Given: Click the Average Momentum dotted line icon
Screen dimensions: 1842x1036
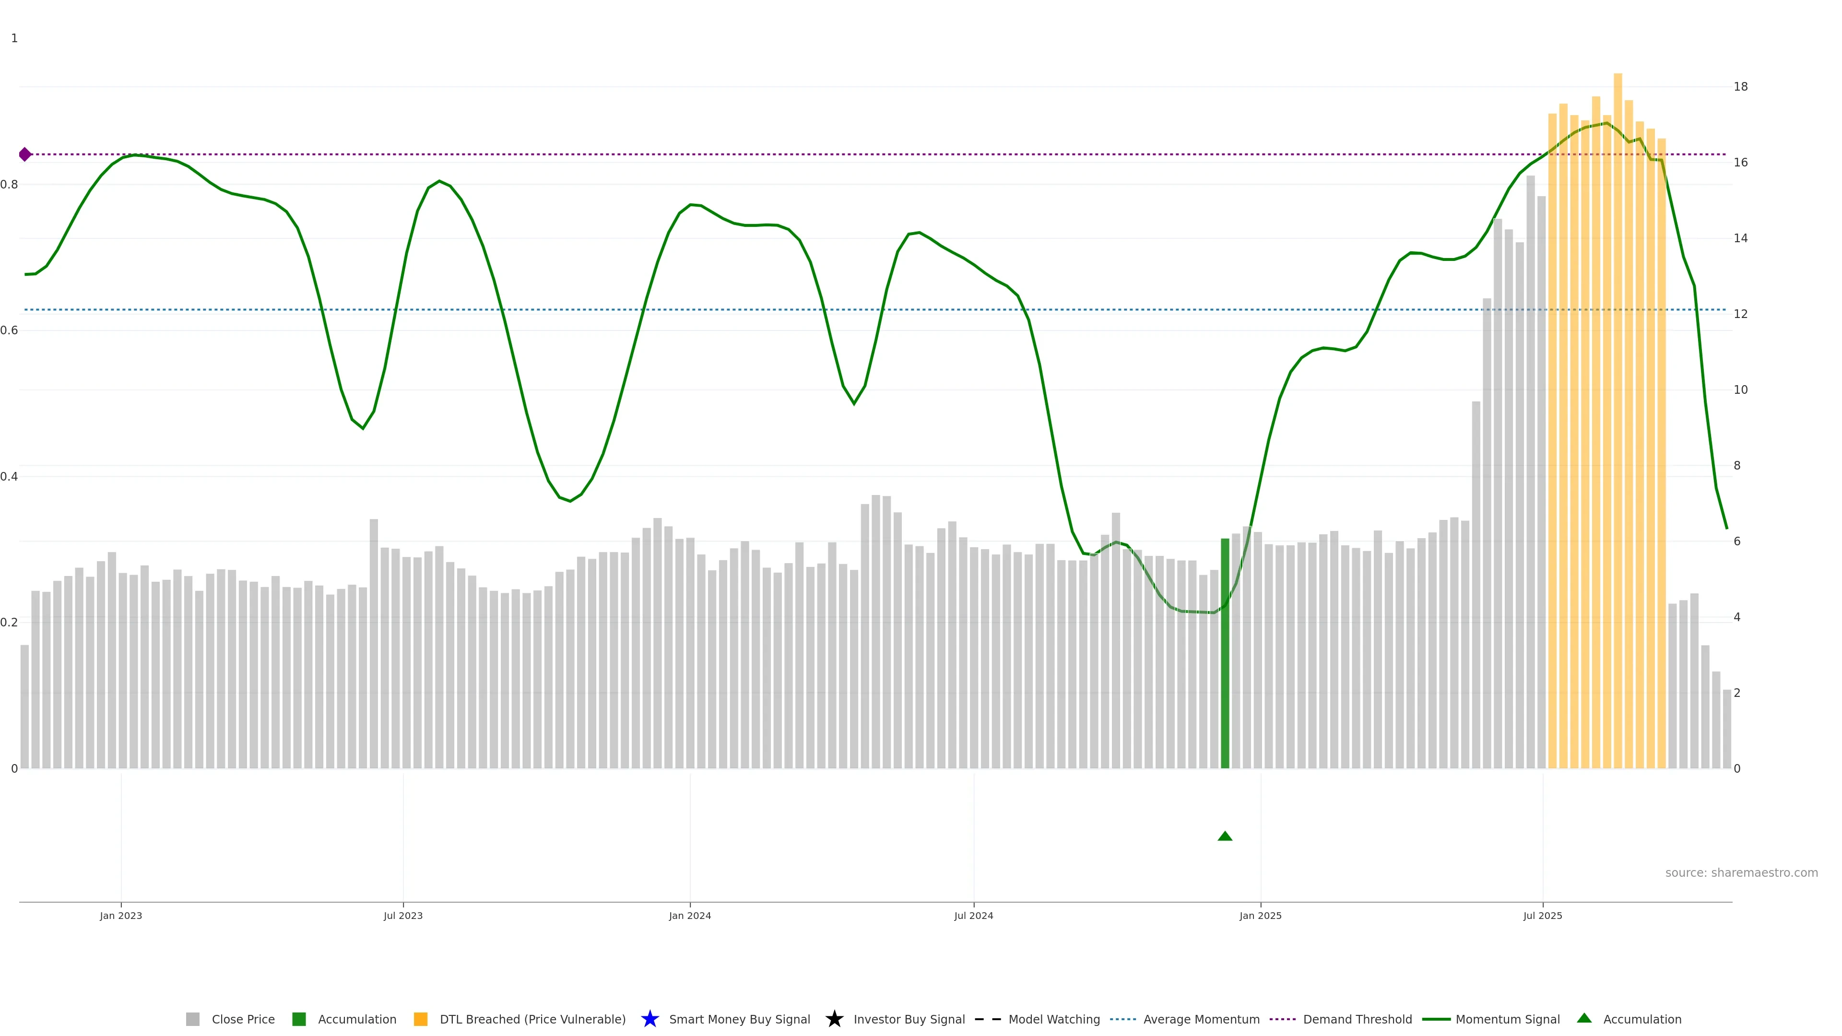Looking at the screenshot, I should pos(1122,1019).
